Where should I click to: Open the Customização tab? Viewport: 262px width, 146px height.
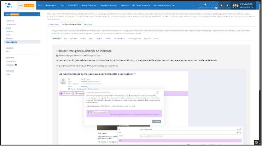54,24
